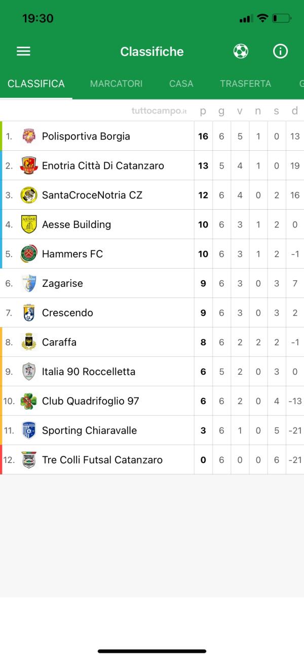Screen dimensions: 304x659
Task: Tap the Tre Colli Futsal Catanzaro crest
Action: coord(29,459)
